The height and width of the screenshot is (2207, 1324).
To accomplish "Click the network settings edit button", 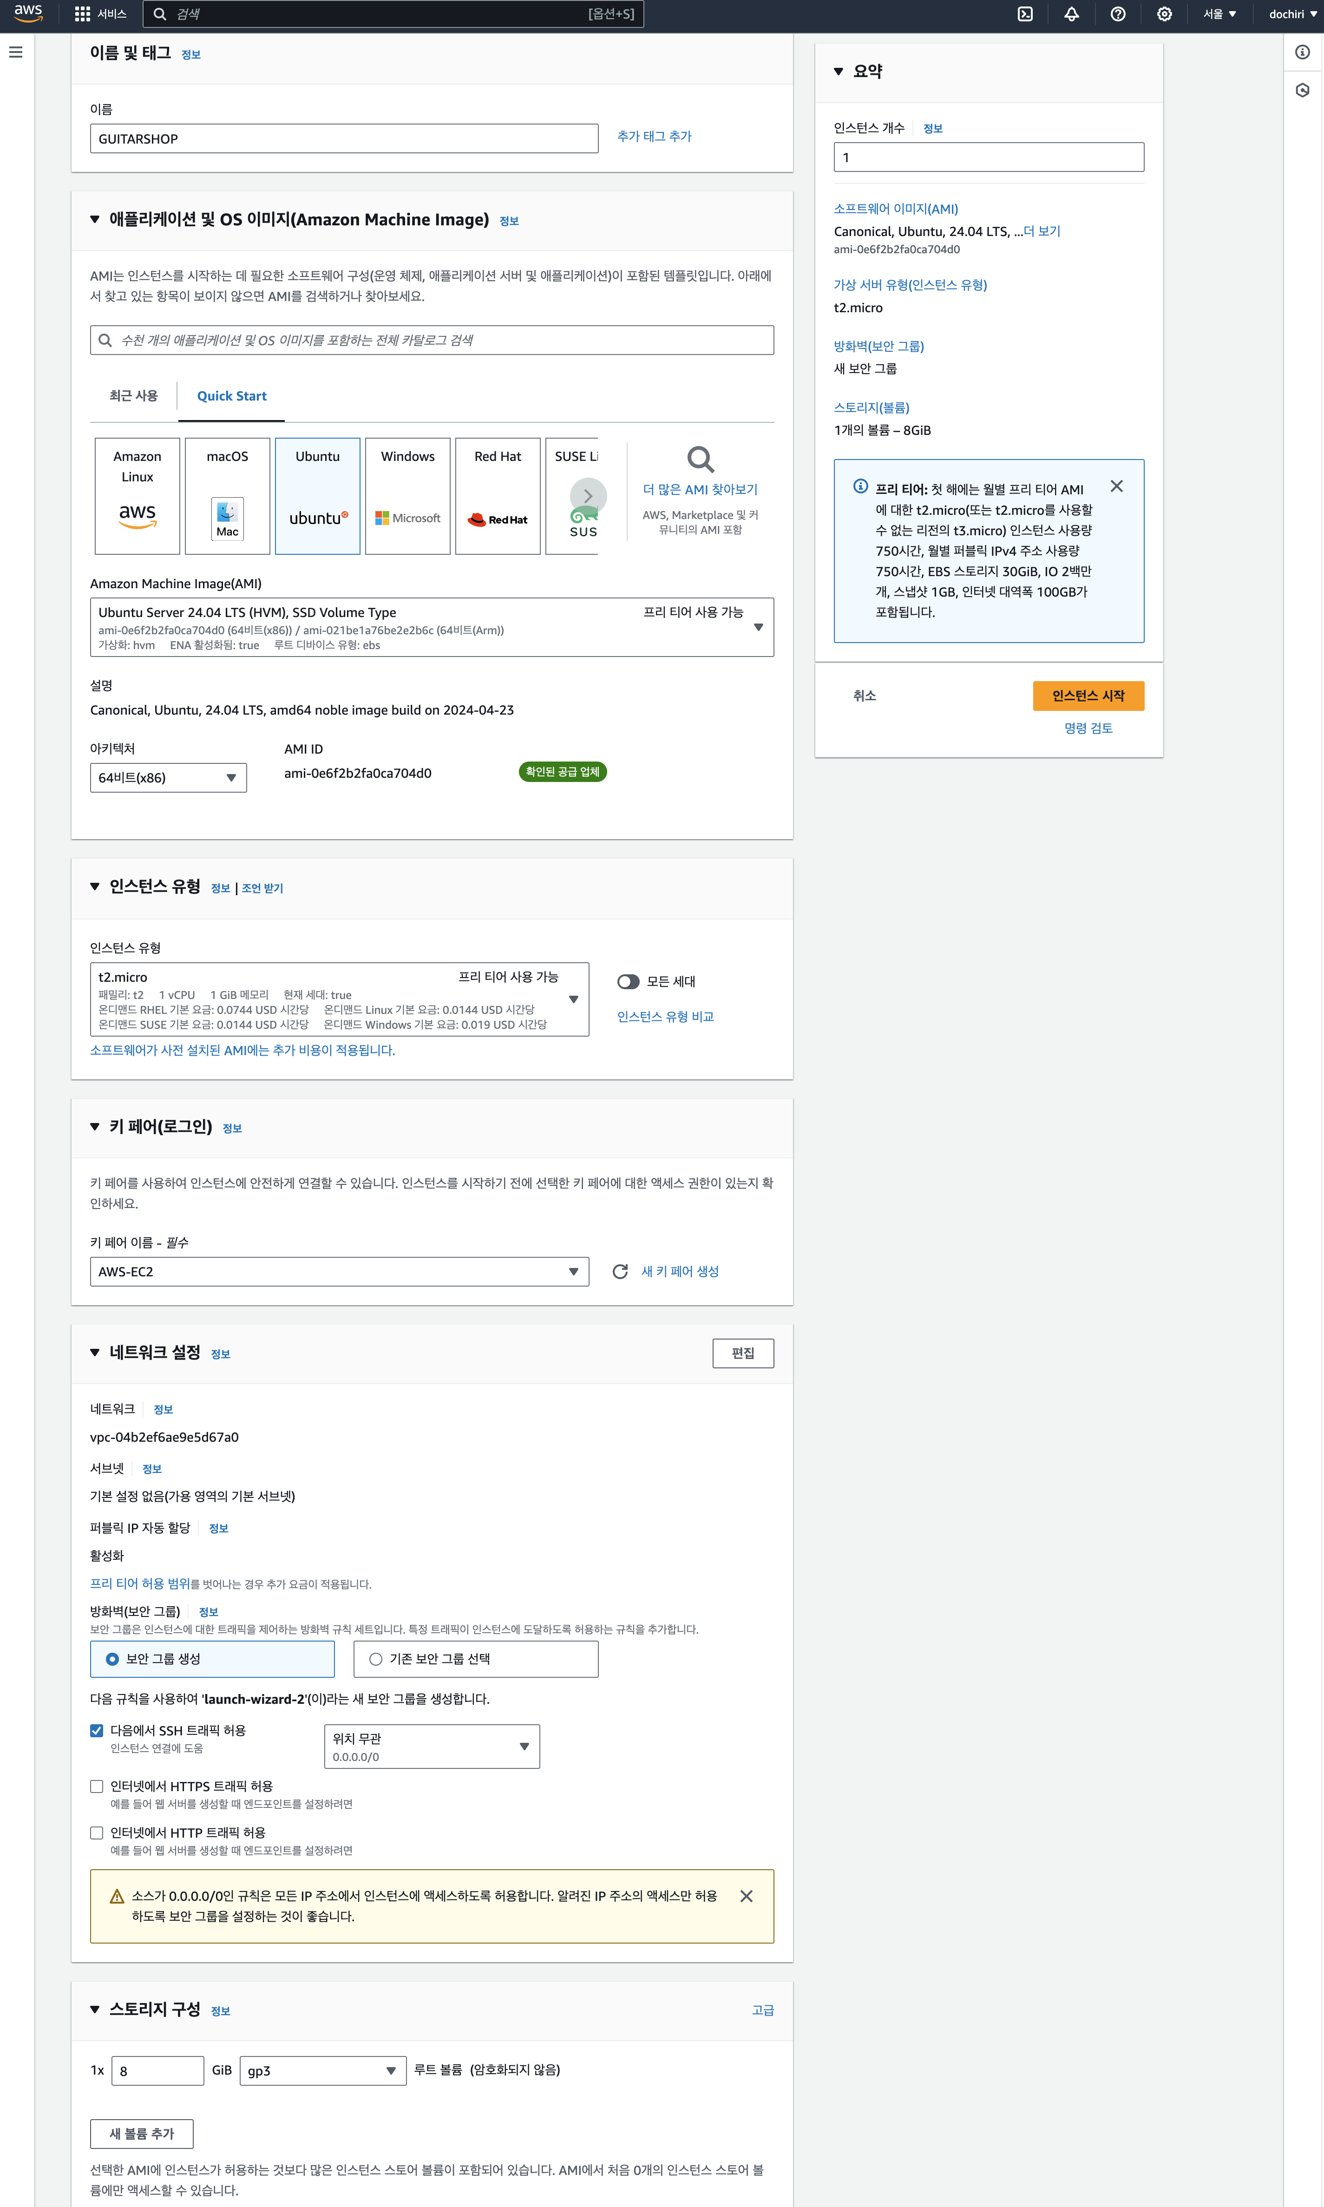I will [742, 1353].
